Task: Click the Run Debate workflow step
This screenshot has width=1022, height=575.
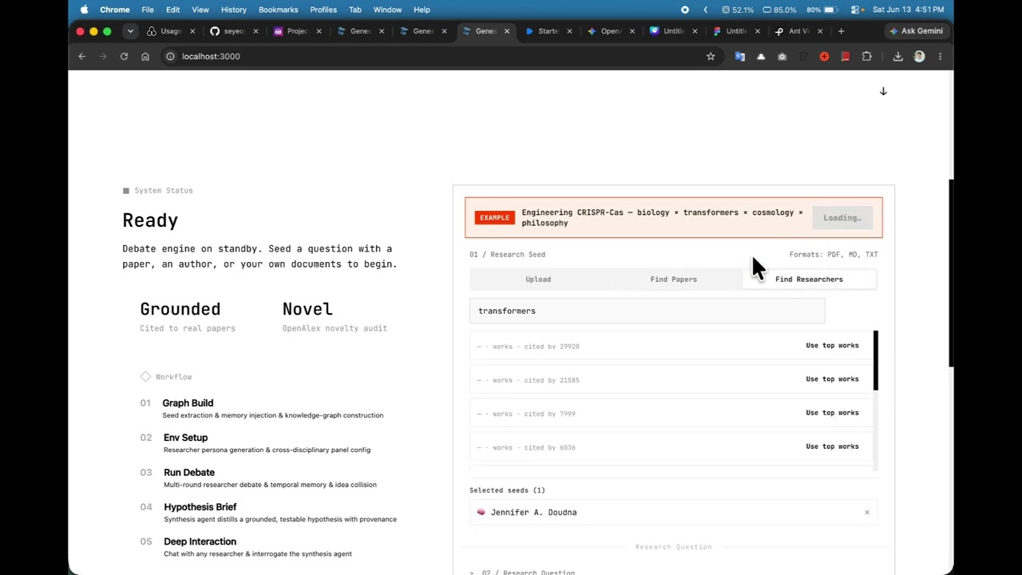Action: click(259, 478)
